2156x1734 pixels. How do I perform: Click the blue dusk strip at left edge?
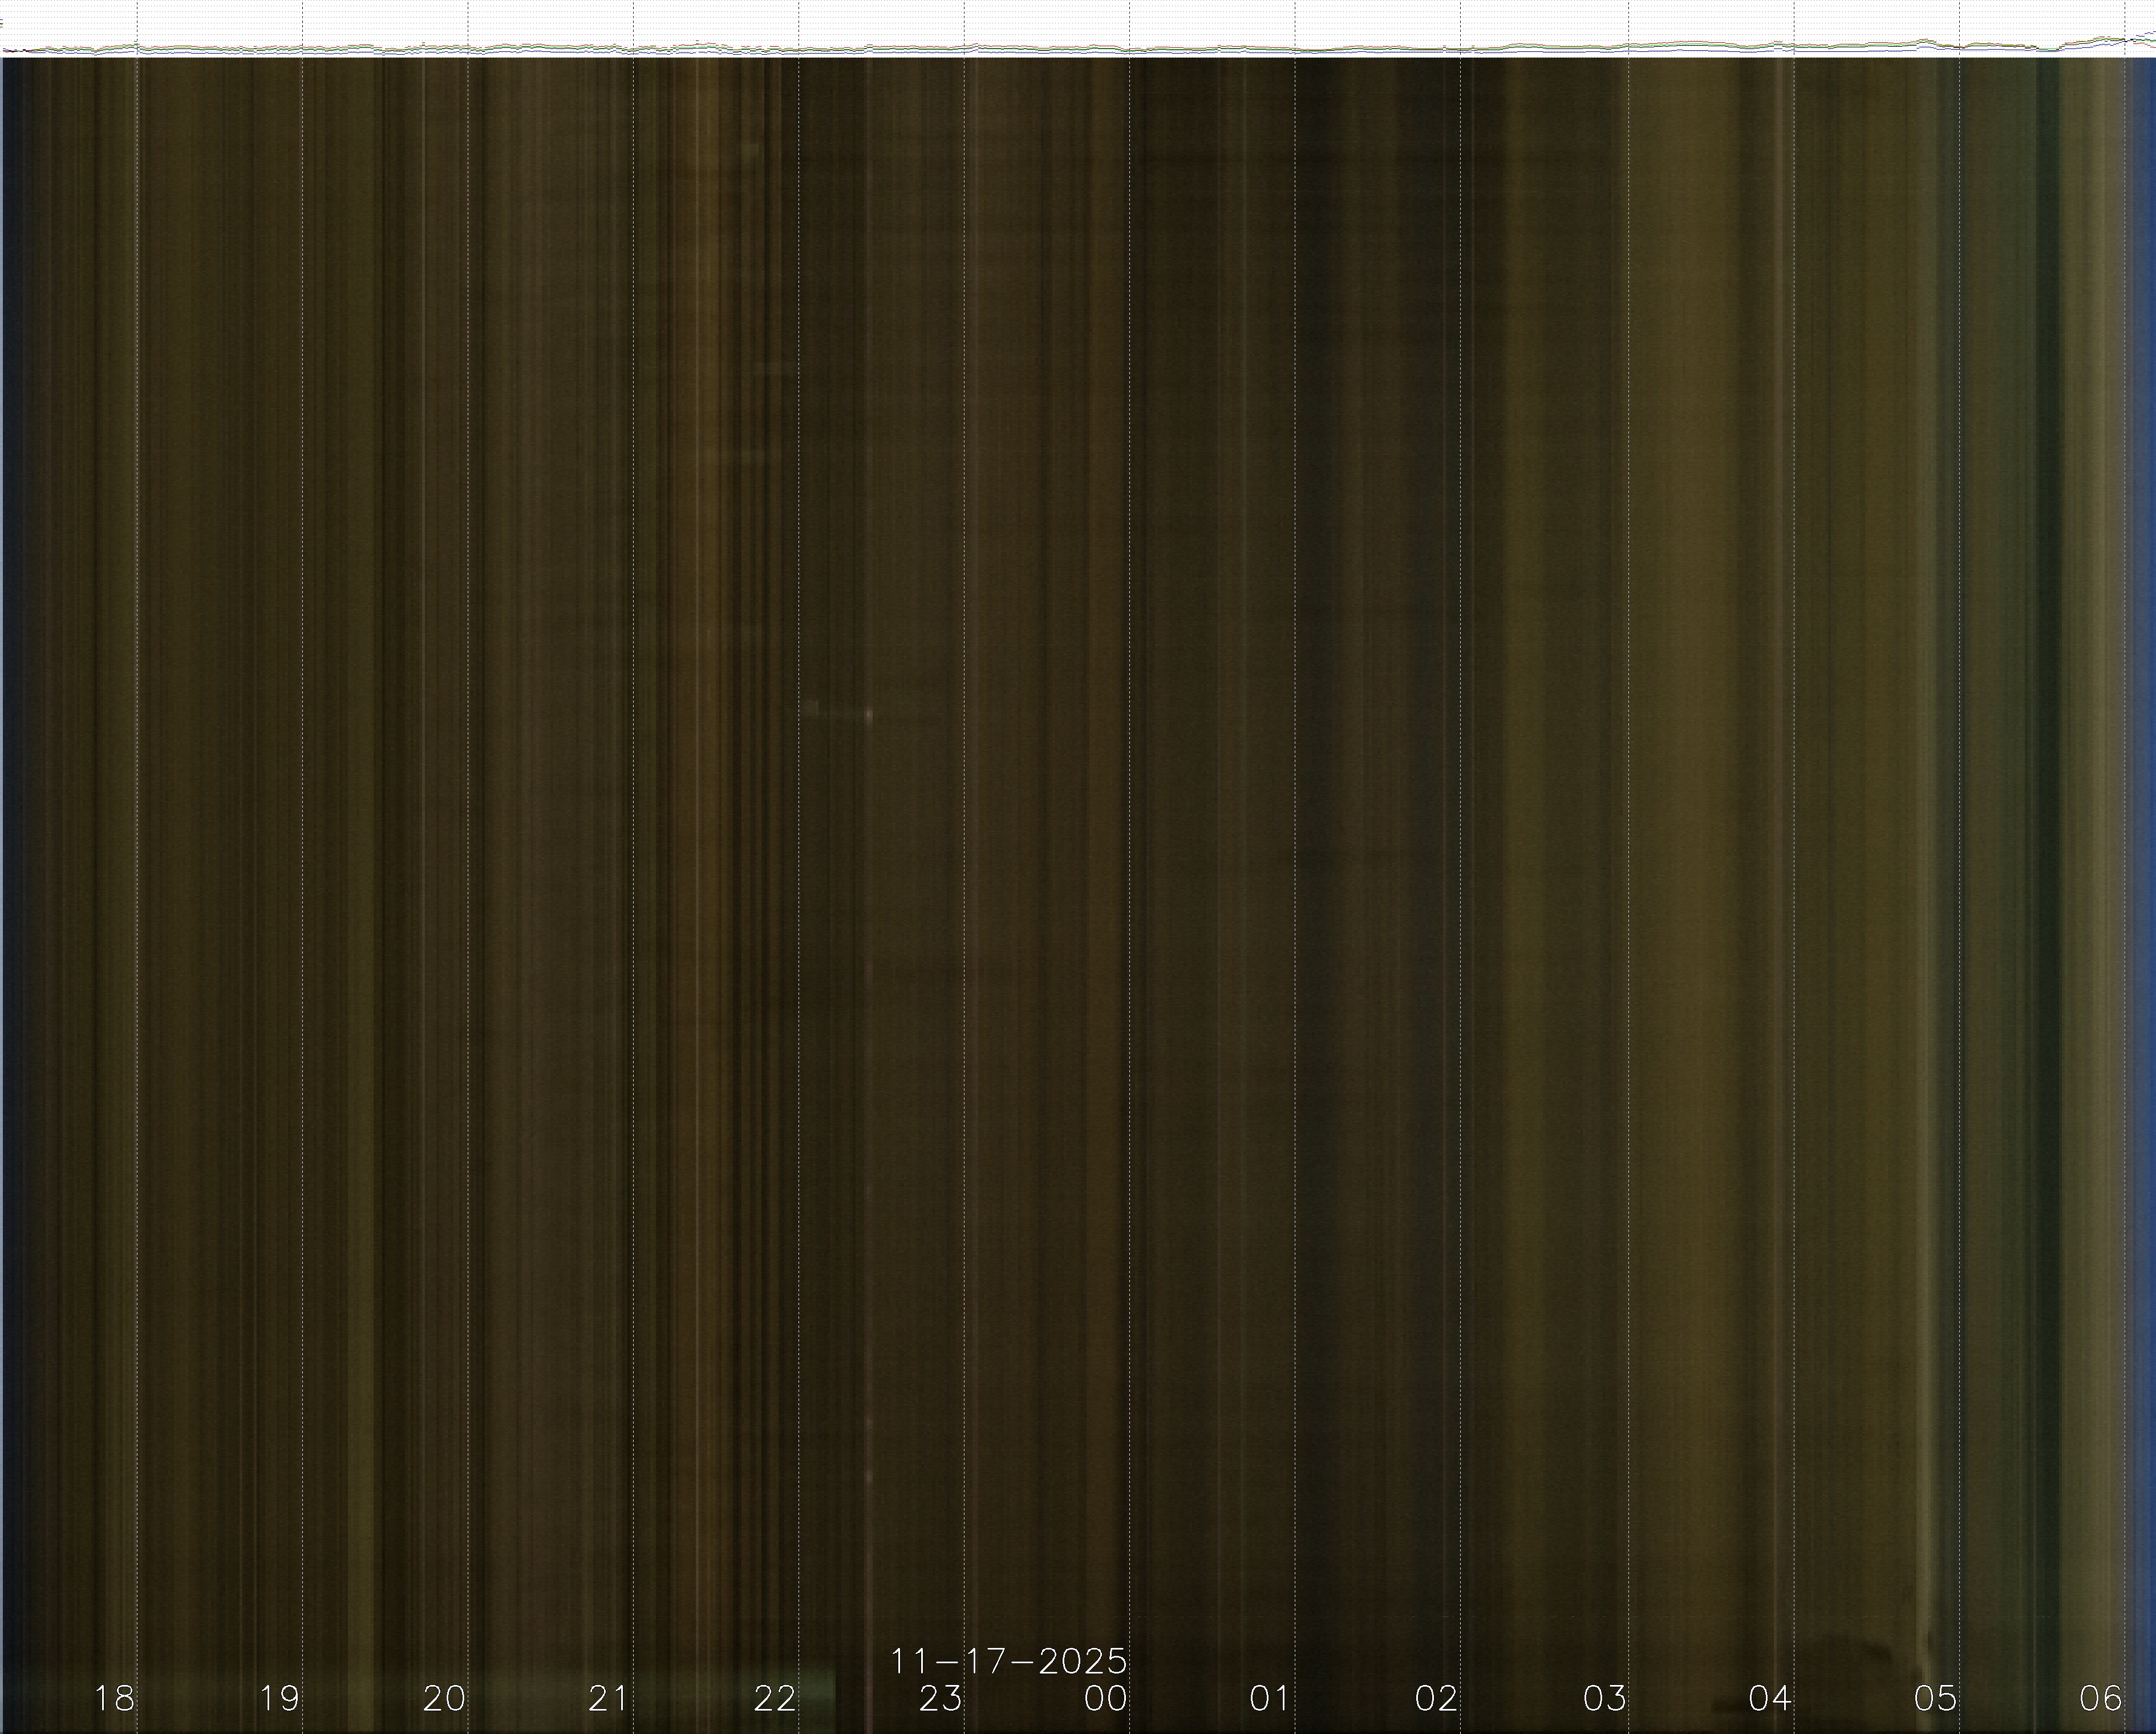5,800
